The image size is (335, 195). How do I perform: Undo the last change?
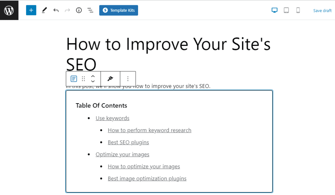pyautogui.click(x=56, y=10)
